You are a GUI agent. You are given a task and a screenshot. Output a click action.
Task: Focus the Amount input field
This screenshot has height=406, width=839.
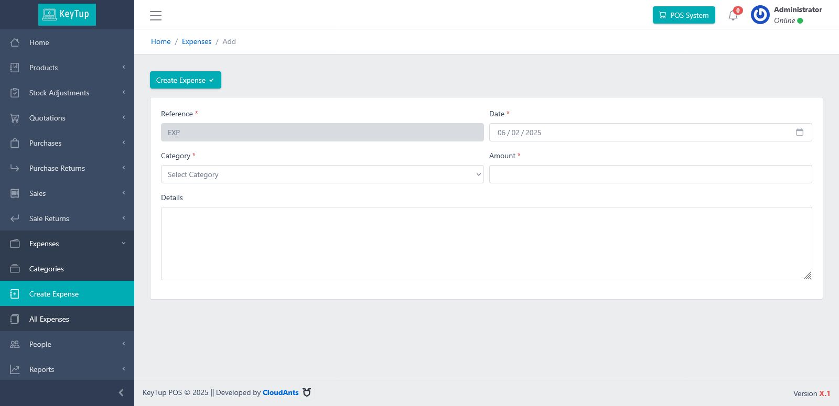pos(651,174)
